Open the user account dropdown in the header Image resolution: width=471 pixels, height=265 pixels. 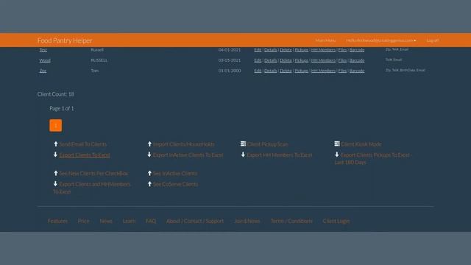tap(381, 40)
